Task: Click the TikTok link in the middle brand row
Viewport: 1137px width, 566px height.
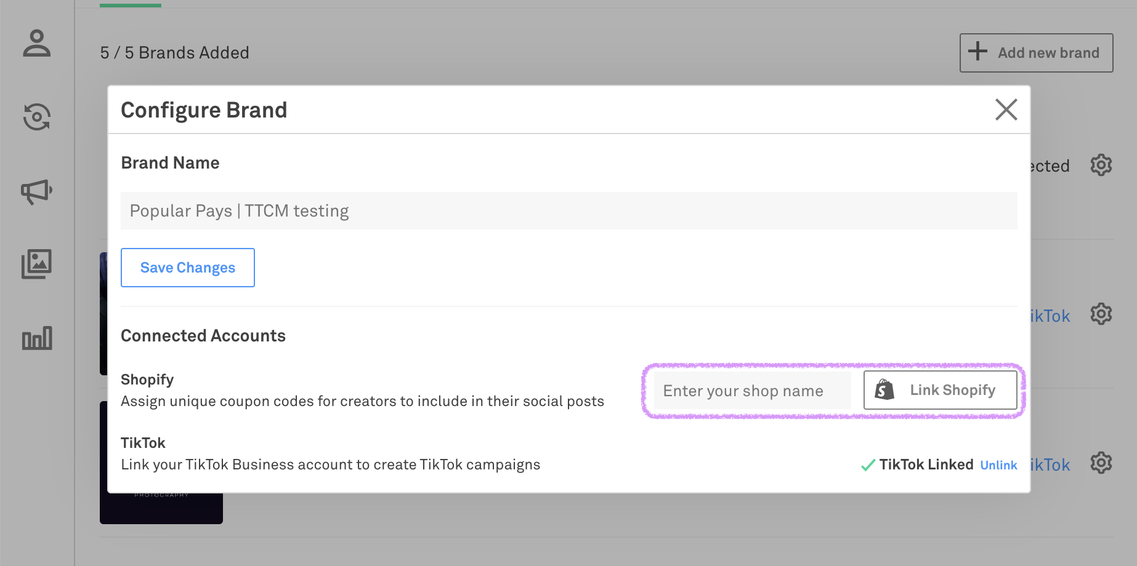Action: tap(1051, 316)
